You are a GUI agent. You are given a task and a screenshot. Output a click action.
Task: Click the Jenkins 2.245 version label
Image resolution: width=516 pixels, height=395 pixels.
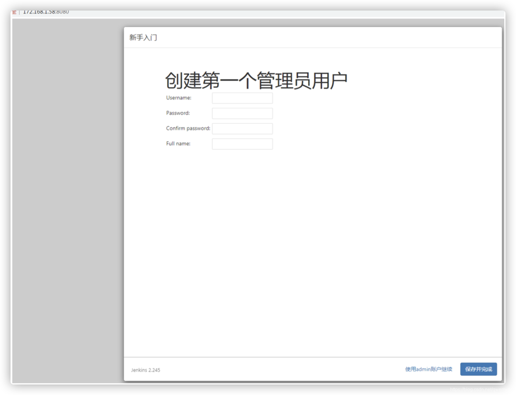(145, 370)
